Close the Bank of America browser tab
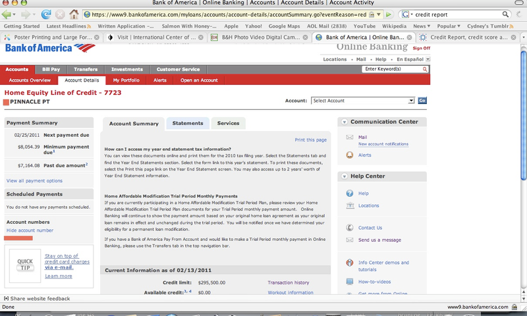 click(x=409, y=38)
